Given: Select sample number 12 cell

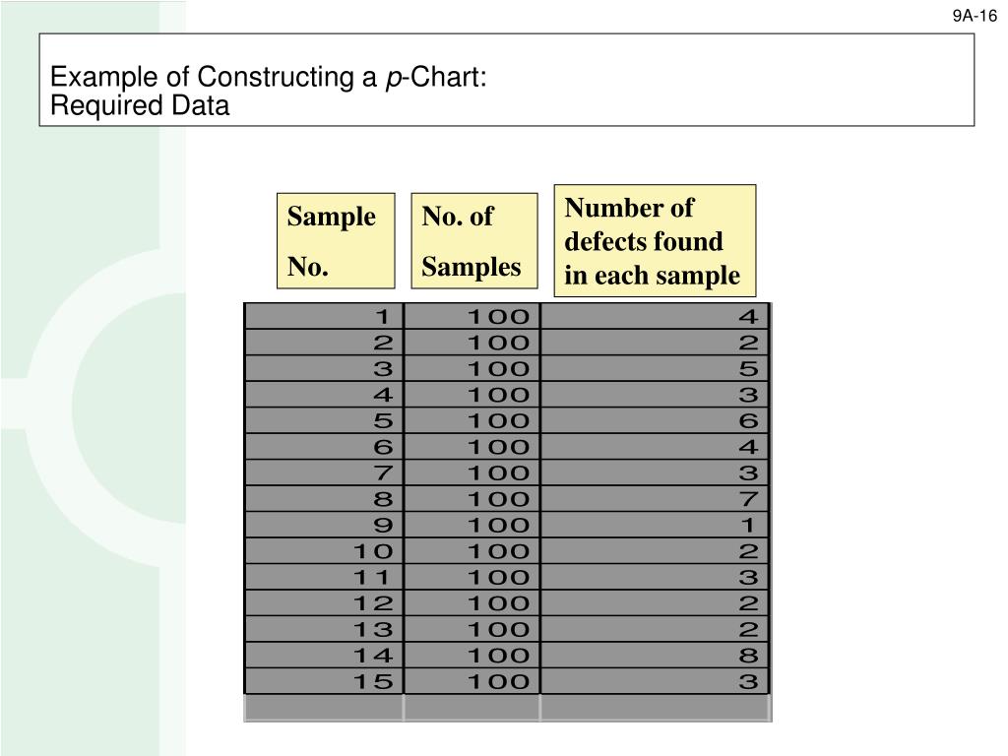Looking at the screenshot, I should tap(324, 603).
